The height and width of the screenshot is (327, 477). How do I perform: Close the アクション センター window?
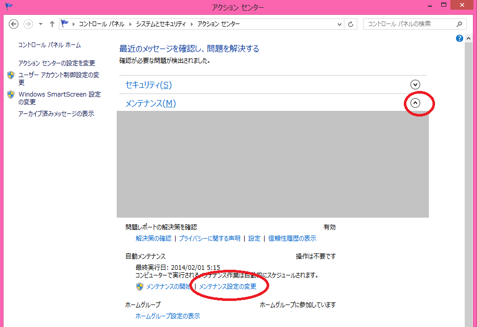(x=462, y=5)
